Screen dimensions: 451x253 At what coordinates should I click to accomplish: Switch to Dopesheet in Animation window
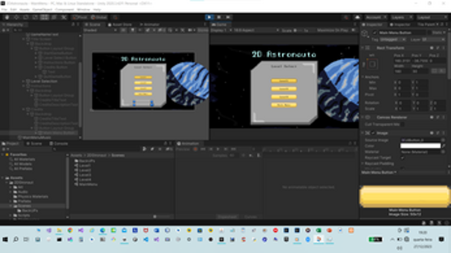pos(227,217)
